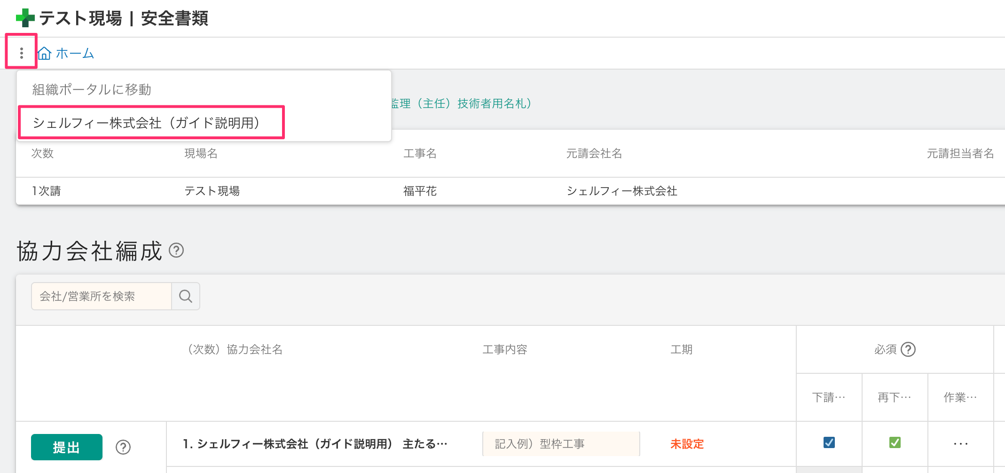Click the 下請… column header
This screenshot has width=1005, height=473.
click(x=829, y=397)
